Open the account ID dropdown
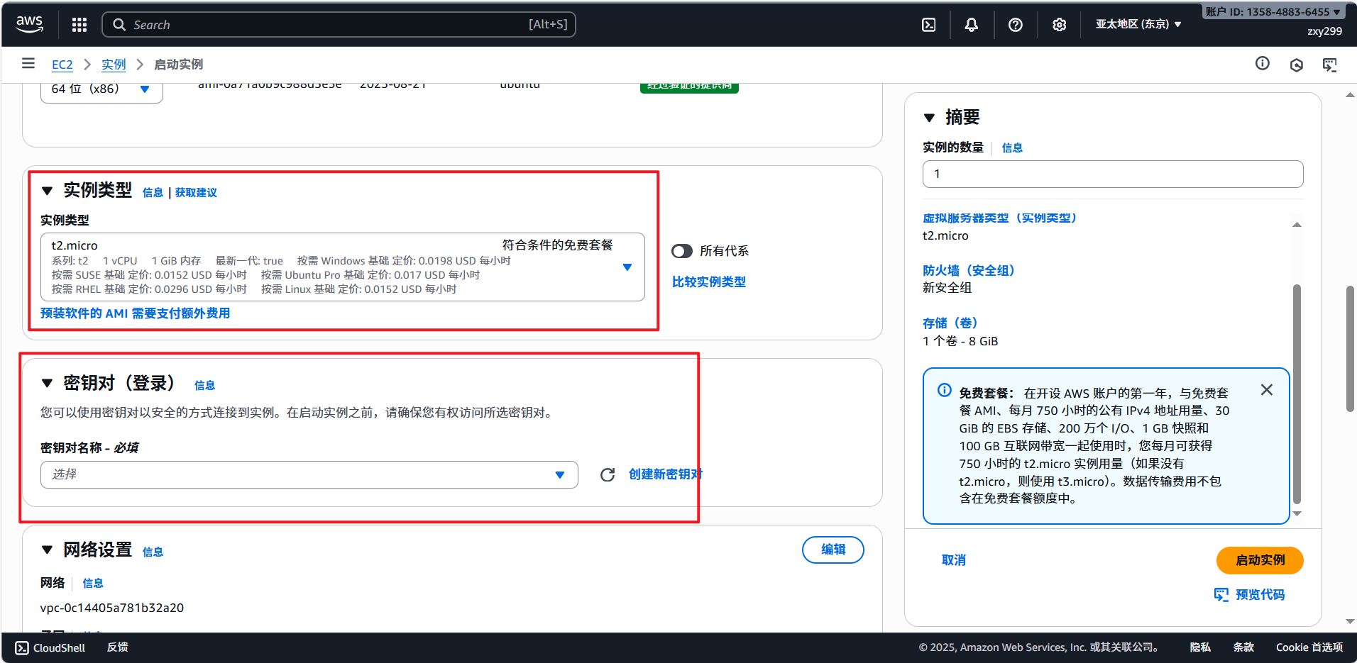 pyautogui.click(x=1273, y=12)
